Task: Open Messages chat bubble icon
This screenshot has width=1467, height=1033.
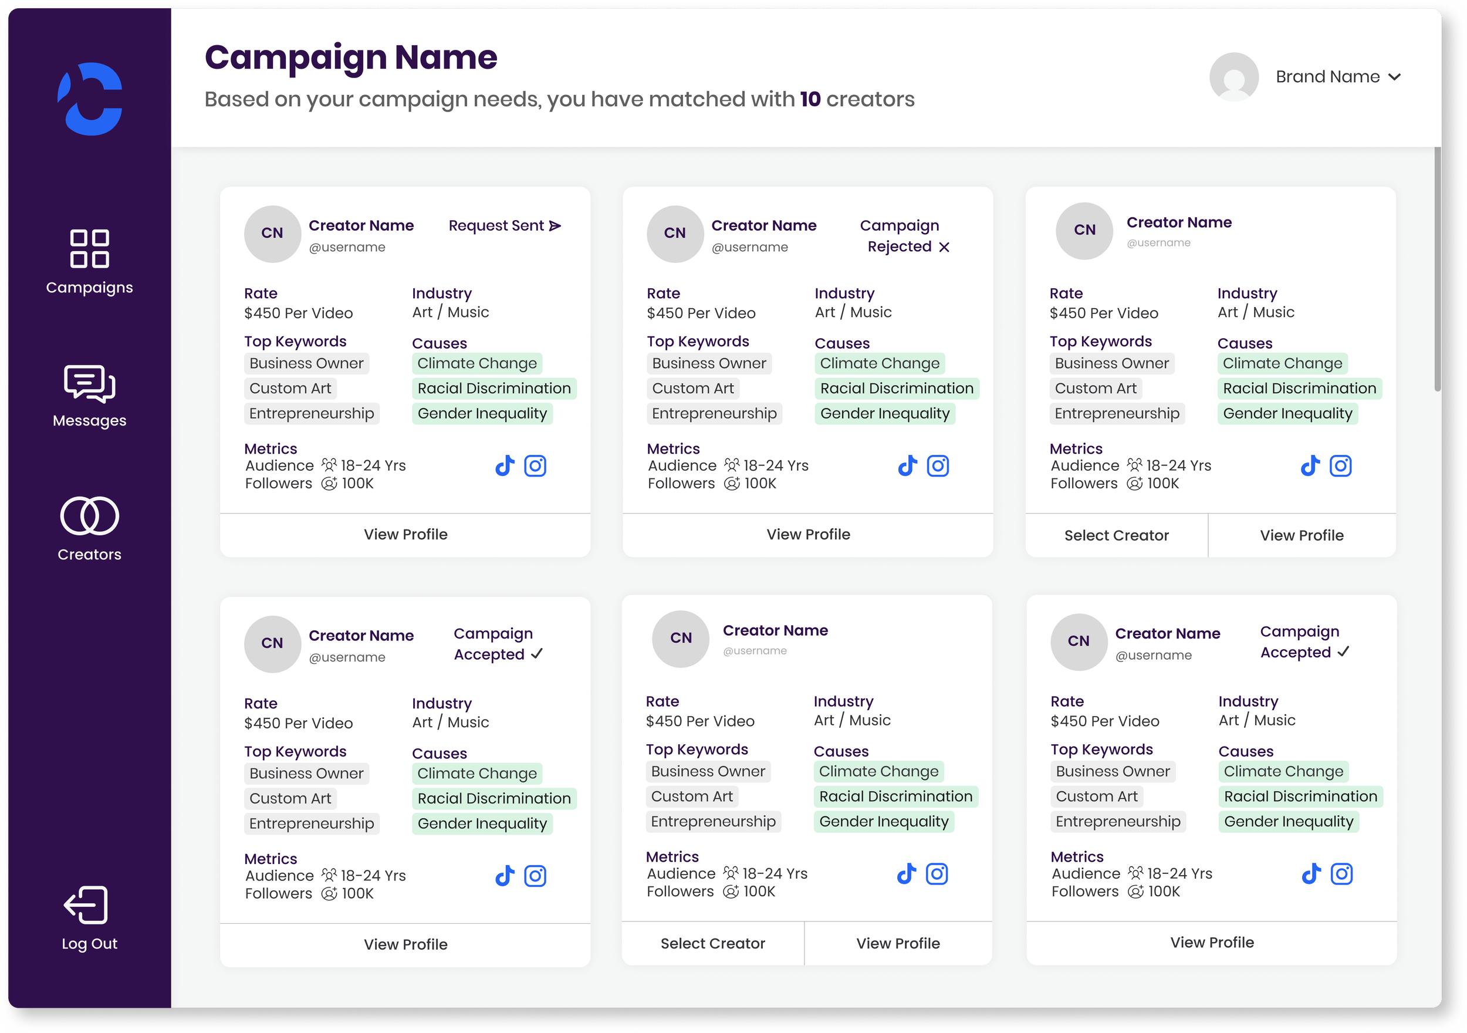Action: coord(89,383)
